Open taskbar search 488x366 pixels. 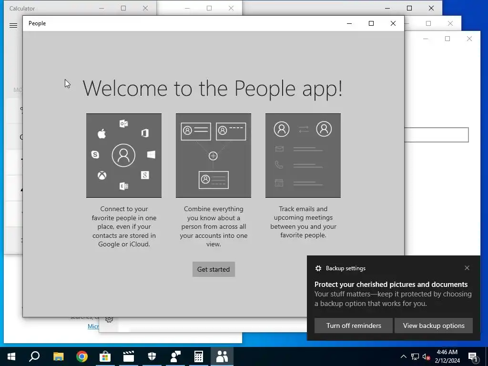(34, 356)
